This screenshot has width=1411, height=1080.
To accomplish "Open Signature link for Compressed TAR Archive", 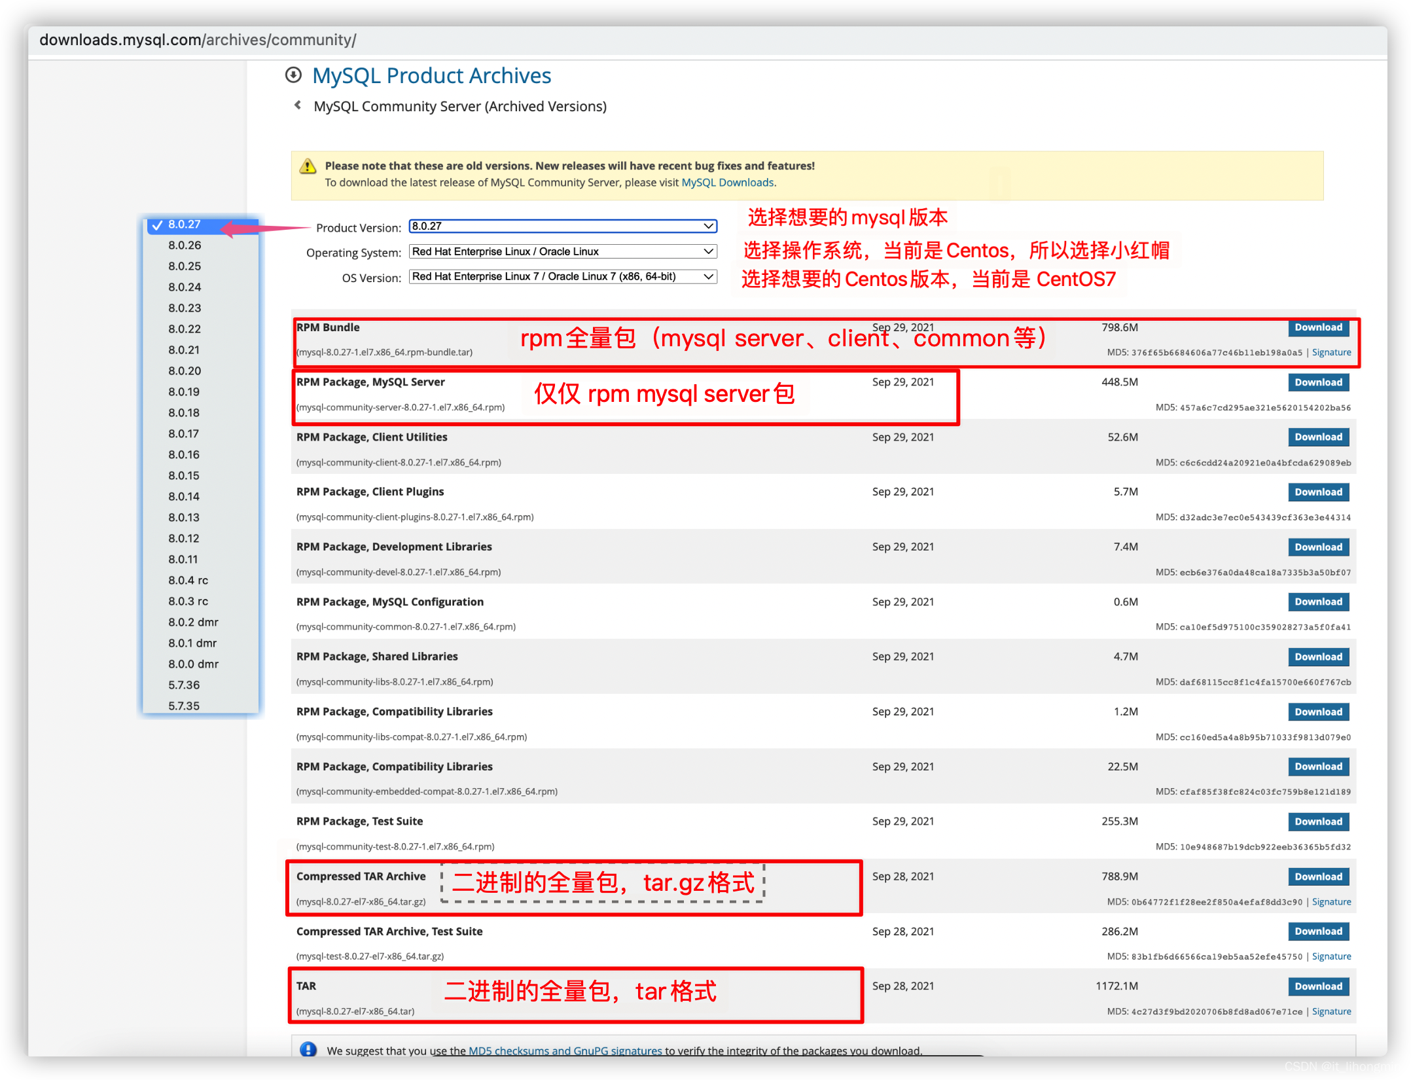I will (x=1331, y=901).
